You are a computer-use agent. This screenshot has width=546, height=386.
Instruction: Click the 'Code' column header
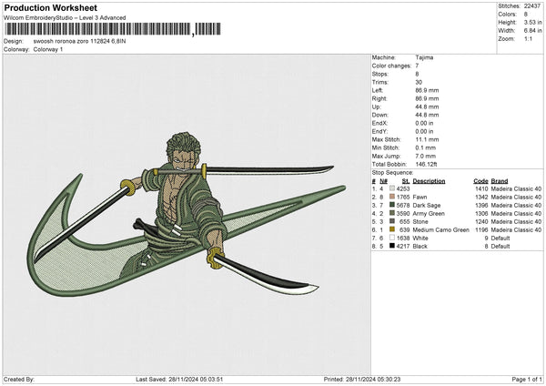pos(480,181)
